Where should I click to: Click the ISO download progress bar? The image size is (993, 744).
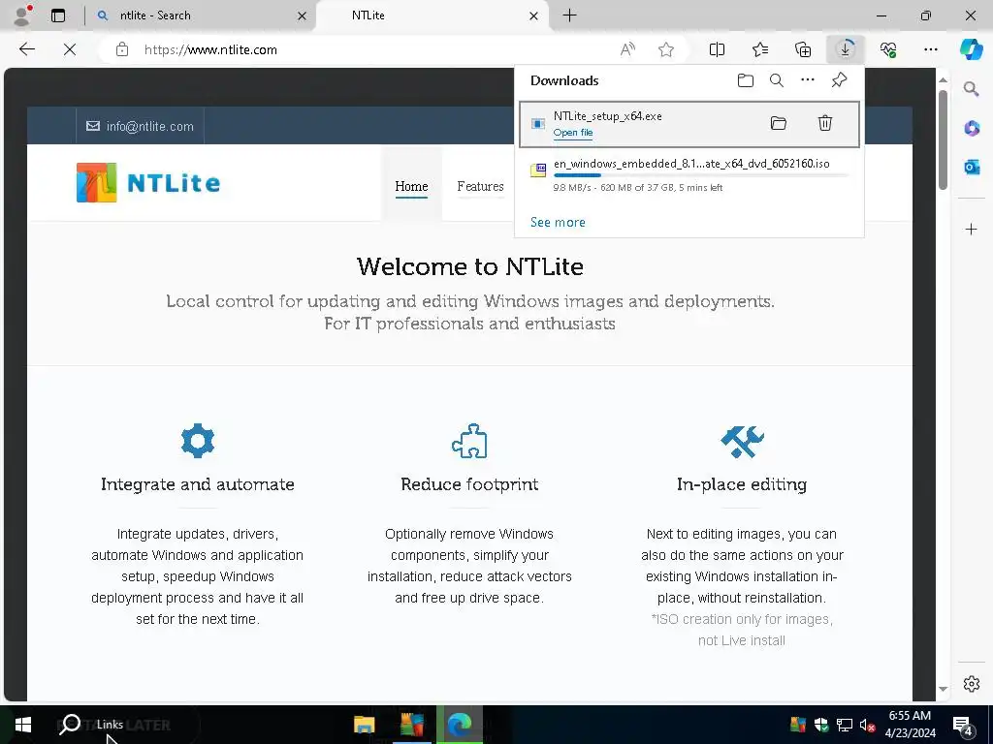tap(702, 175)
